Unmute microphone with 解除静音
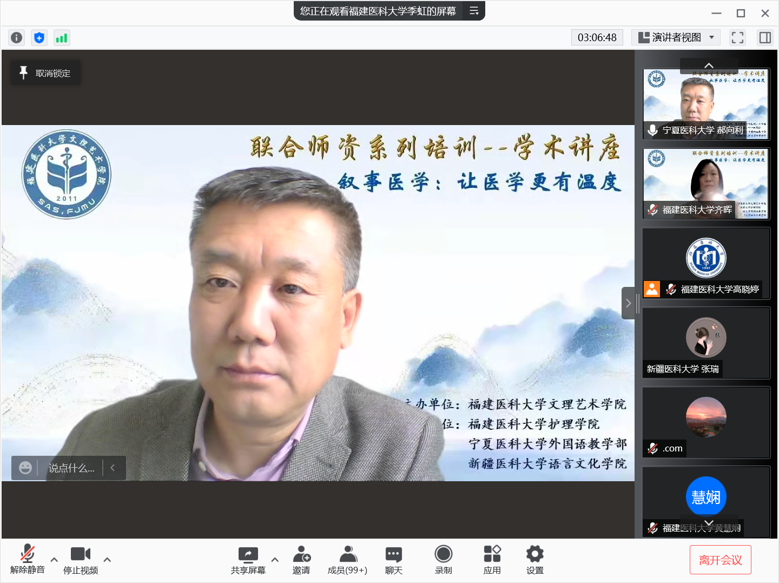Image resolution: width=779 pixels, height=583 pixels. click(x=27, y=560)
